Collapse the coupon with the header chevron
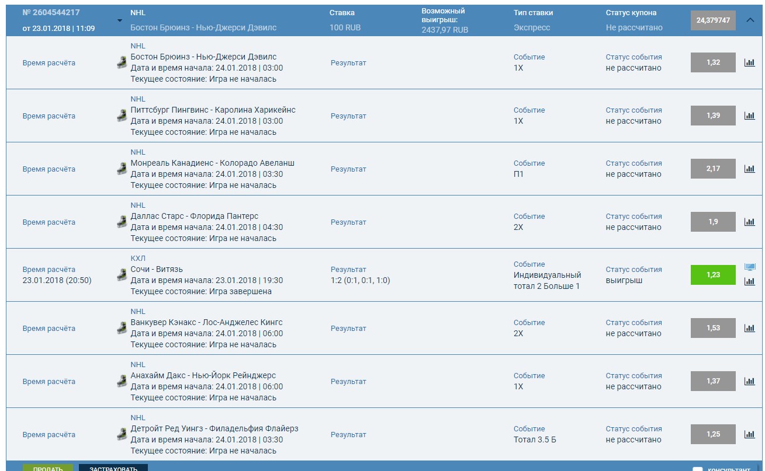765x471 pixels. click(x=750, y=20)
